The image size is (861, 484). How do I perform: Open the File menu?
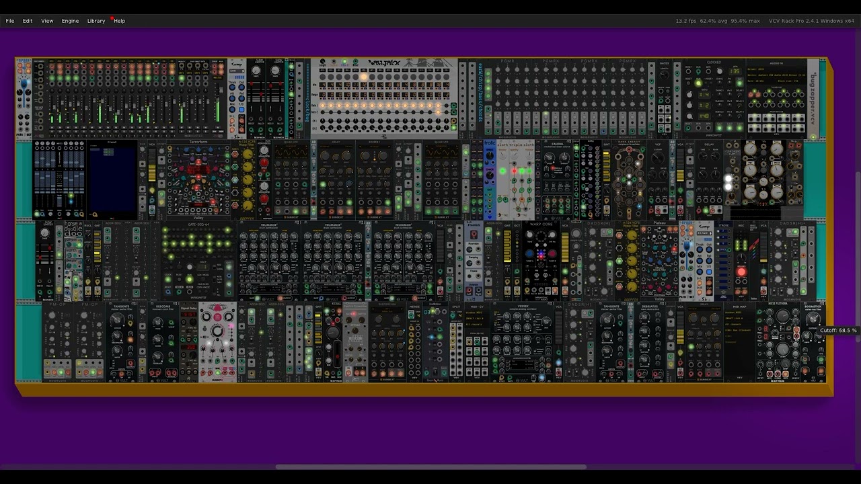[10, 21]
